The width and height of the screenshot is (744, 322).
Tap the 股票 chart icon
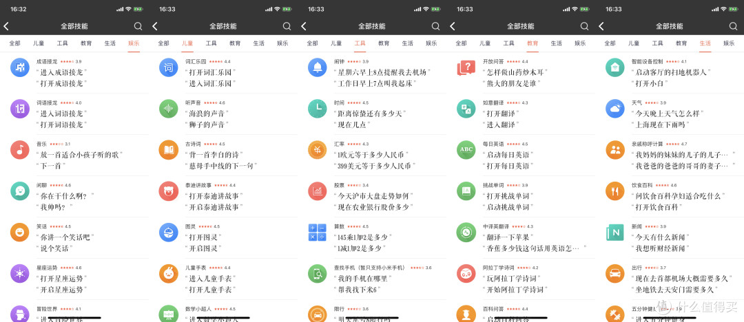point(317,191)
